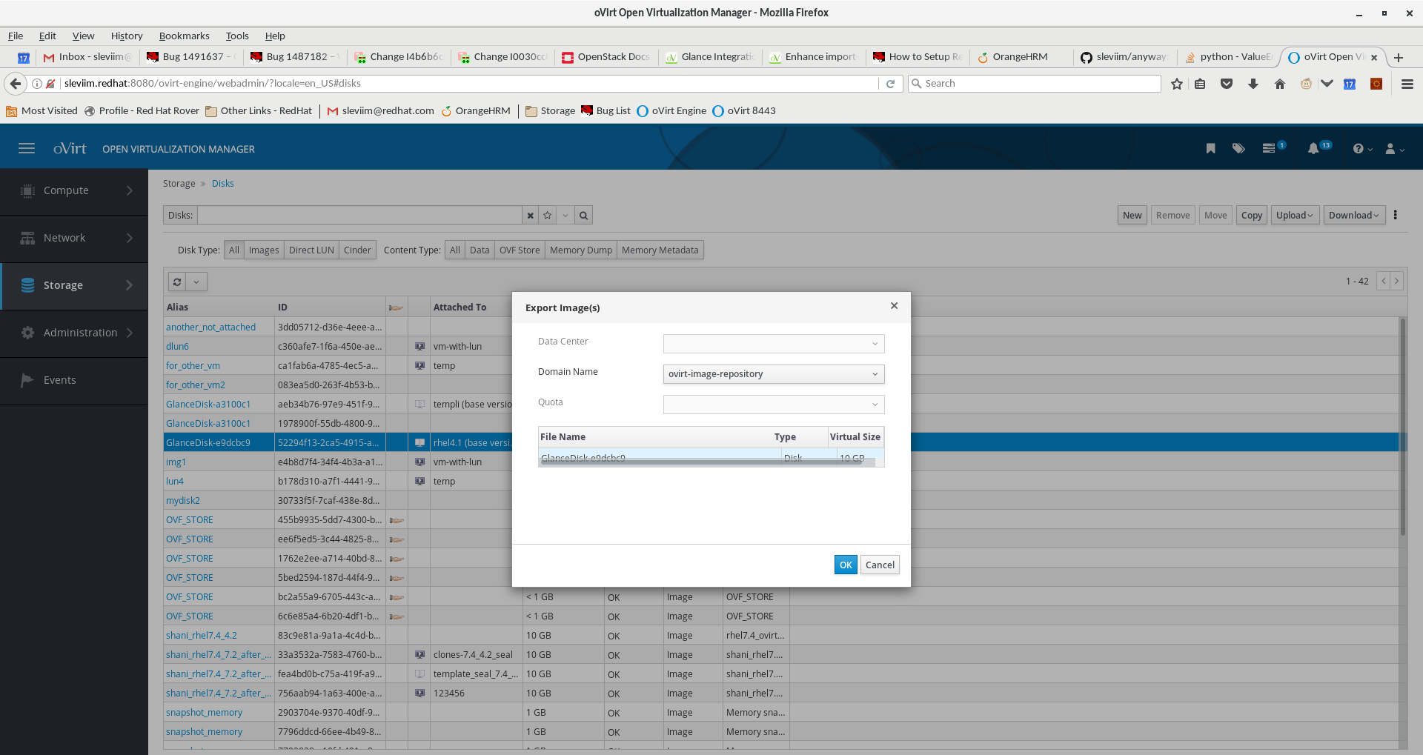Click the oVirt hamburger menu icon
Image resolution: width=1423 pixels, height=755 pixels.
27,148
